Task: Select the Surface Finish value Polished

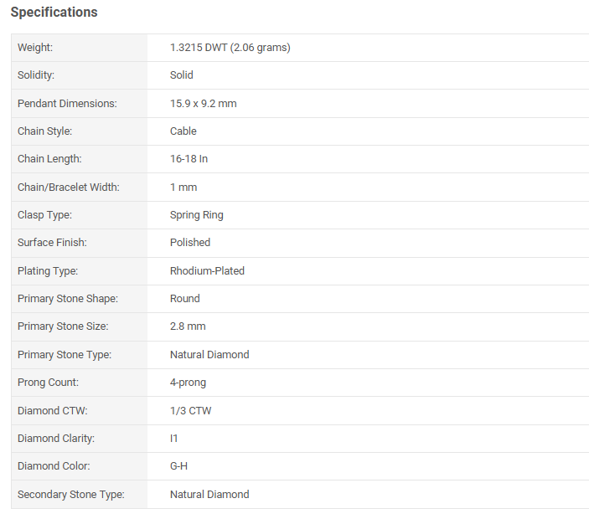Action: (190, 243)
